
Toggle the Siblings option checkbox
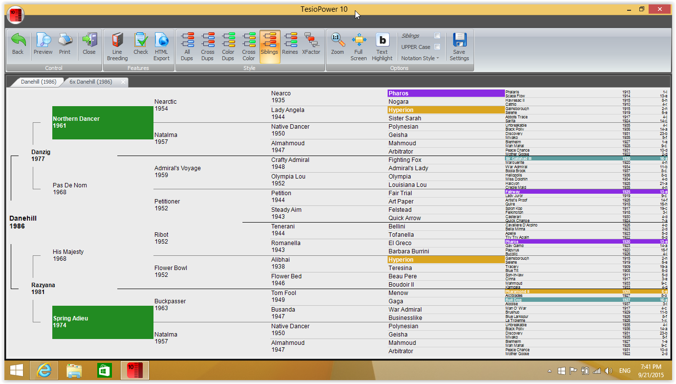[437, 36]
